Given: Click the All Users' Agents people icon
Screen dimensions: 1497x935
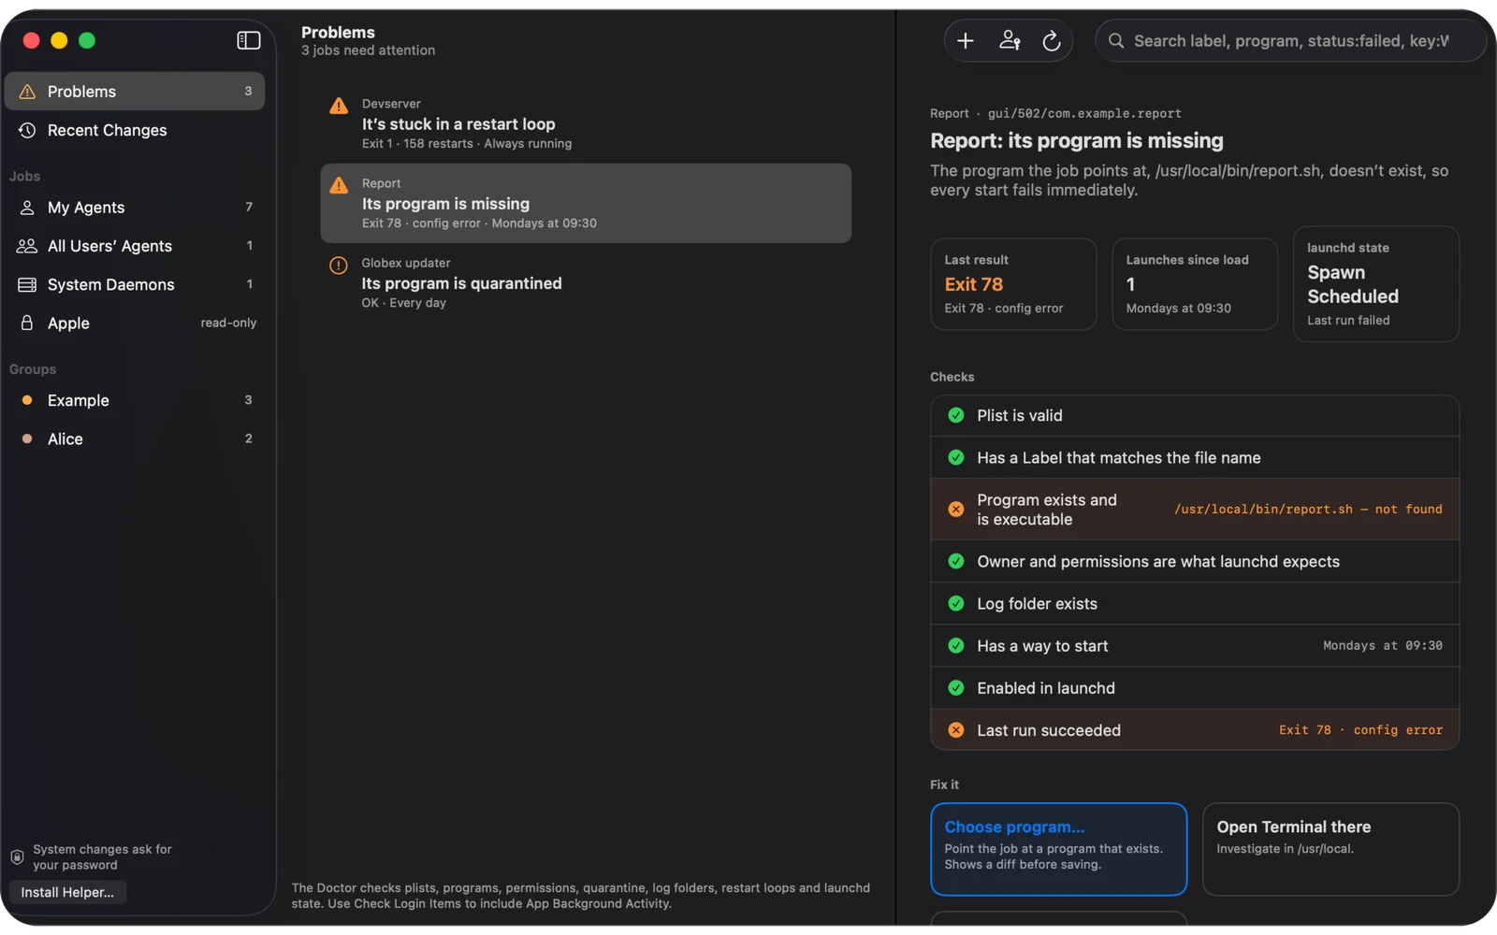Looking at the screenshot, I should 27,246.
